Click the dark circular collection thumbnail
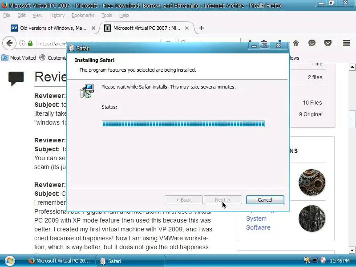This screenshot has height=267, width=356. point(312,218)
